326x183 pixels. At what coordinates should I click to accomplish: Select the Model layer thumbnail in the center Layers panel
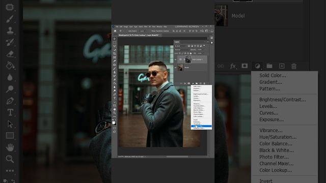[x=180, y=68]
